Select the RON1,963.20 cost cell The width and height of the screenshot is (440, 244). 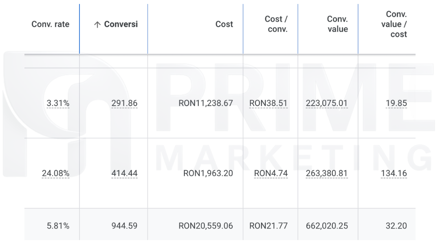(208, 174)
